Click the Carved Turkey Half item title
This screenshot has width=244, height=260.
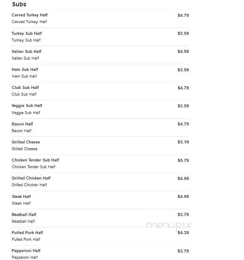[x=29, y=15]
